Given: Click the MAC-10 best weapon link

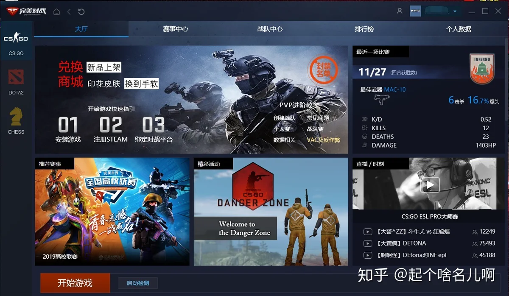Looking at the screenshot, I should (x=395, y=89).
